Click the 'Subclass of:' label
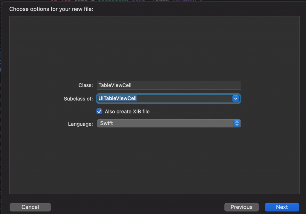The height and width of the screenshot is (214, 306). click(78, 99)
